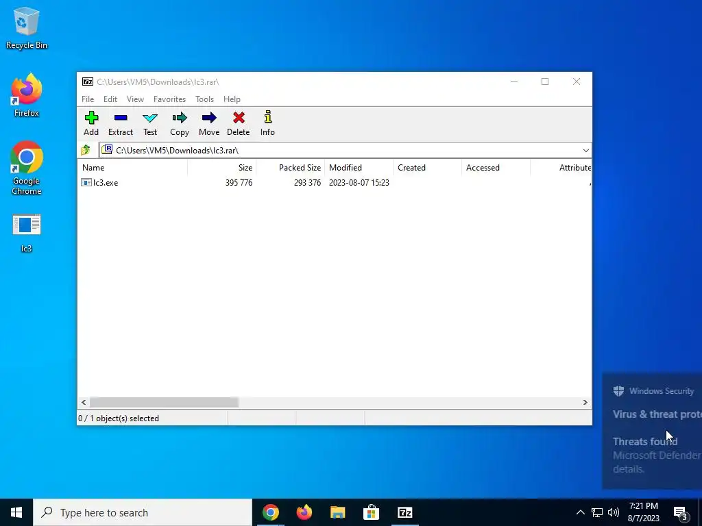Image resolution: width=702 pixels, height=526 pixels.
Task: Open Chrome from the taskbar
Action: 270,512
